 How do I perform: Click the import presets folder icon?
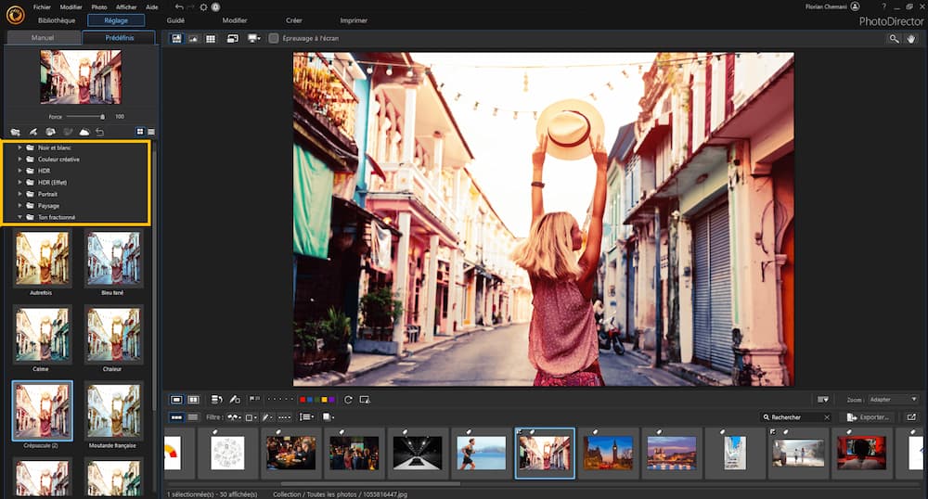coord(16,132)
